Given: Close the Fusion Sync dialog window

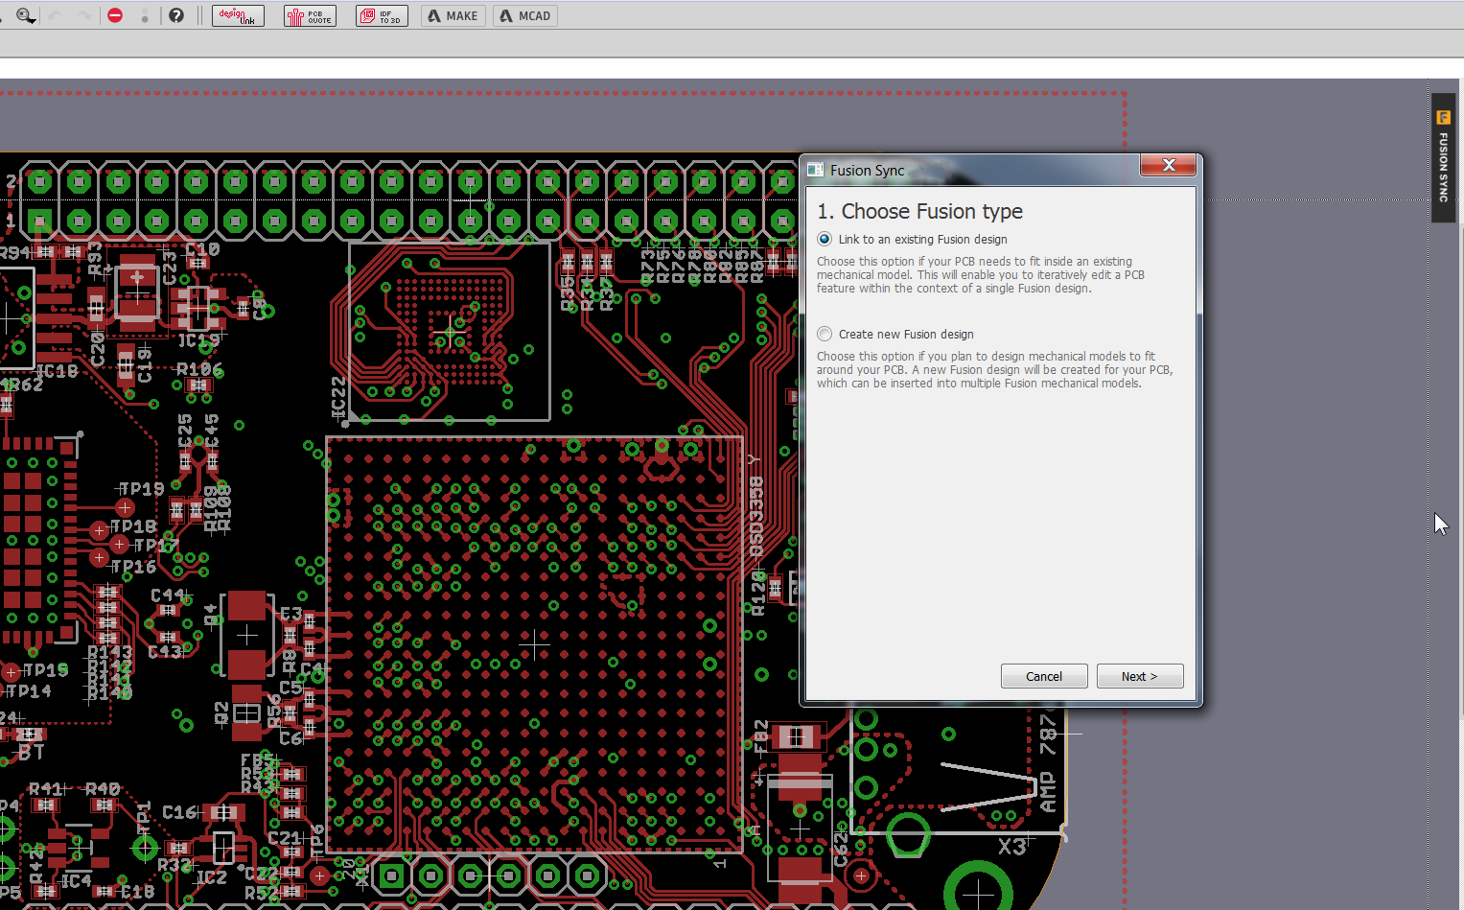Looking at the screenshot, I should (1168, 166).
